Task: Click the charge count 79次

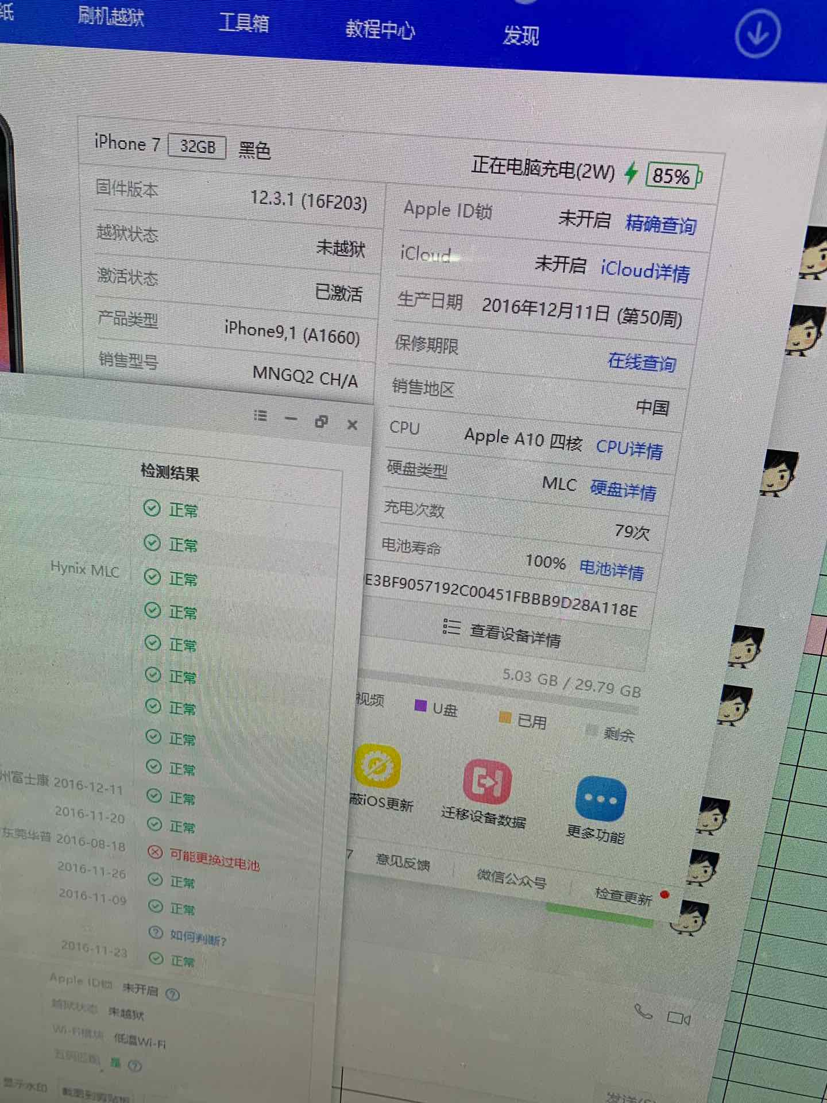Action: (x=632, y=531)
